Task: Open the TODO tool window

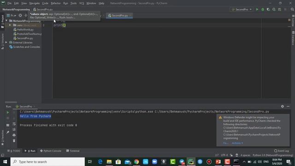Action: coord(14,151)
